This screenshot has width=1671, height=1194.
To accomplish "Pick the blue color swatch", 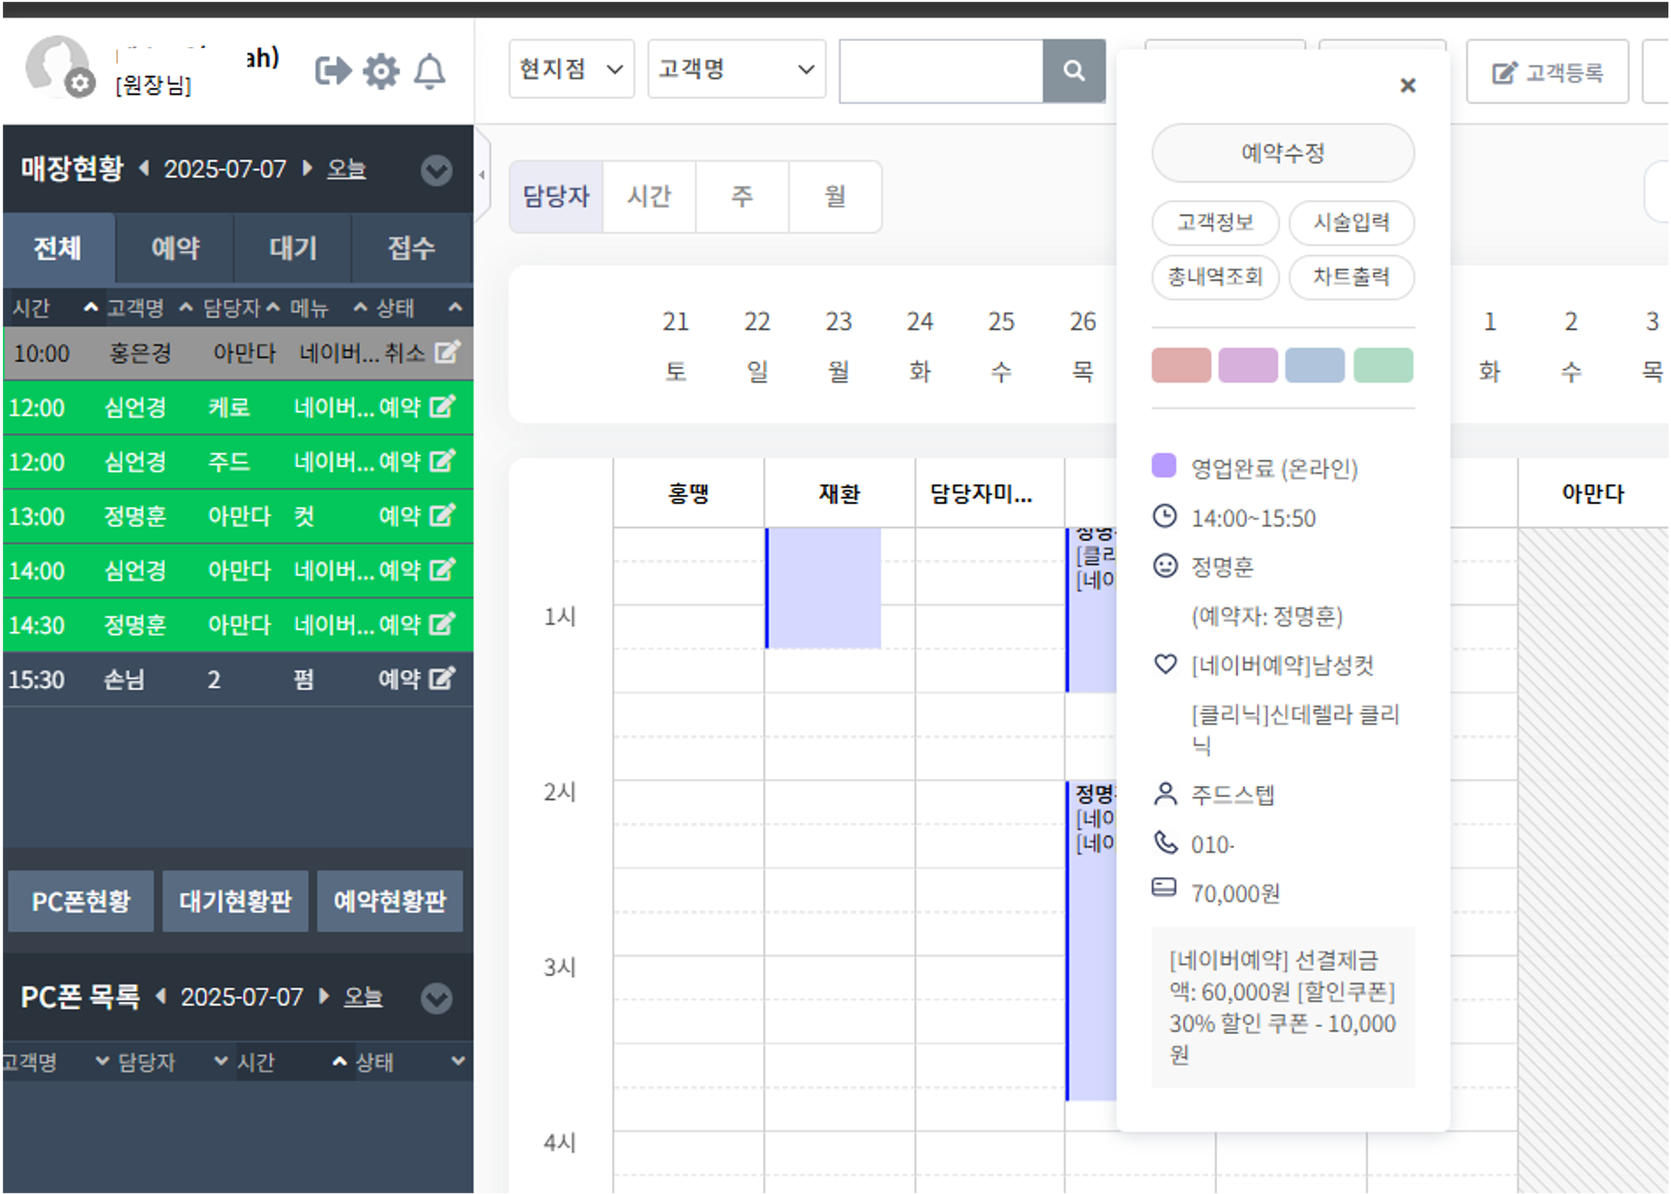I will click(1315, 365).
